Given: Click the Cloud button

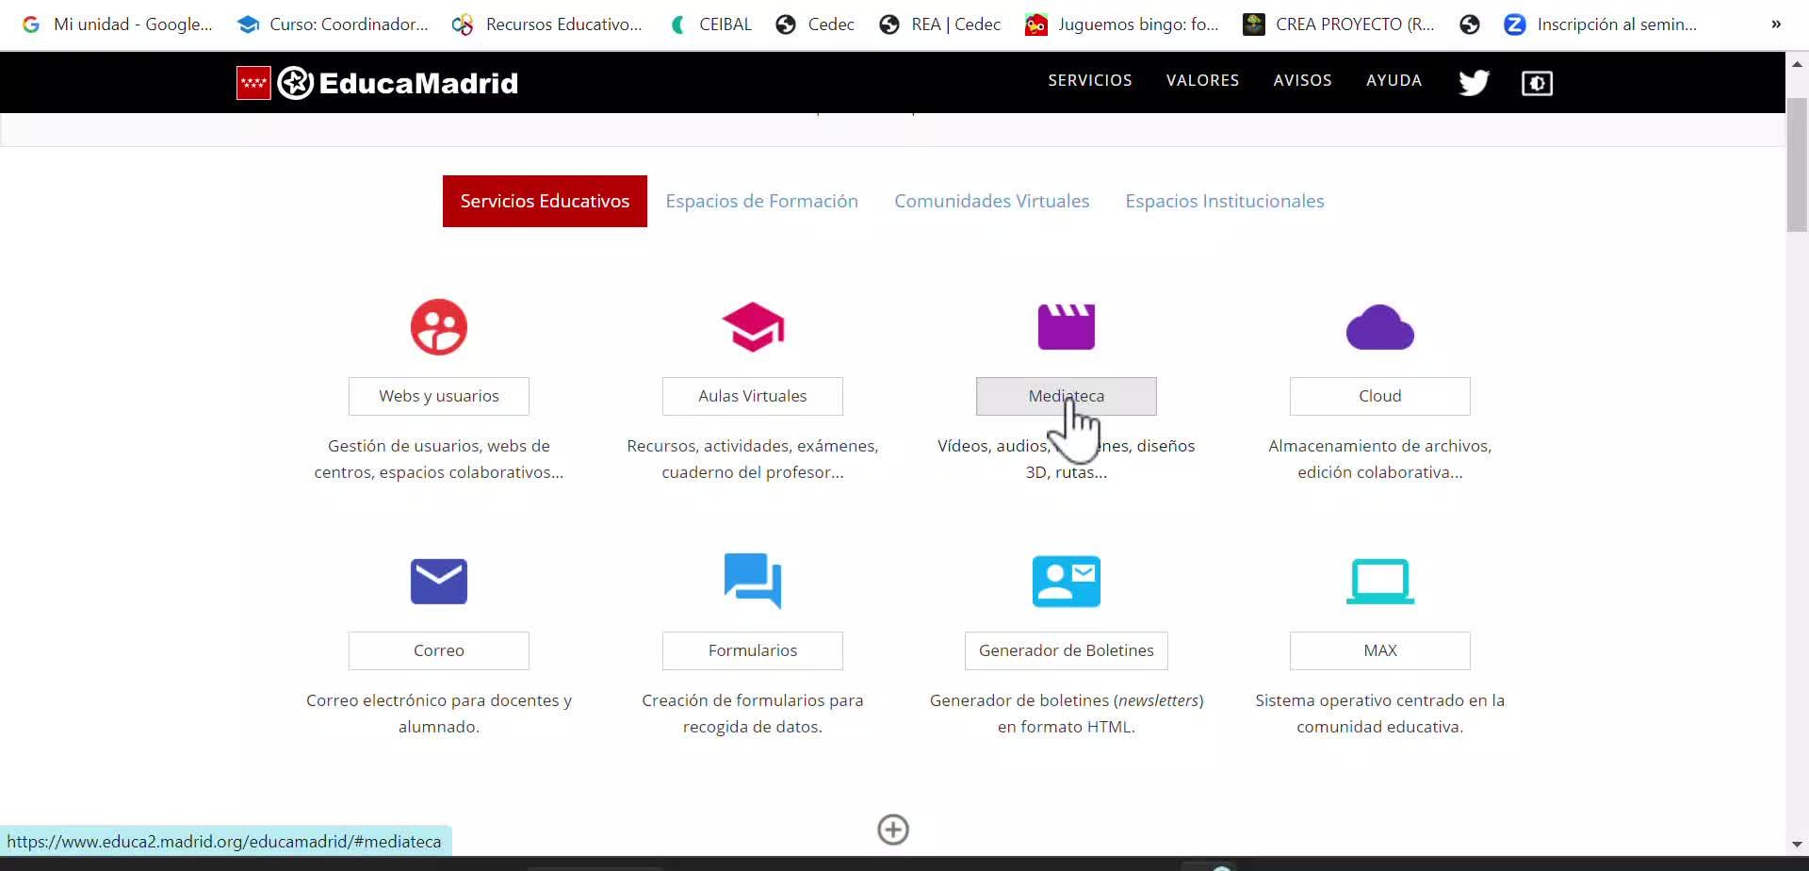Looking at the screenshot, I should click(x=1380, y=396).
